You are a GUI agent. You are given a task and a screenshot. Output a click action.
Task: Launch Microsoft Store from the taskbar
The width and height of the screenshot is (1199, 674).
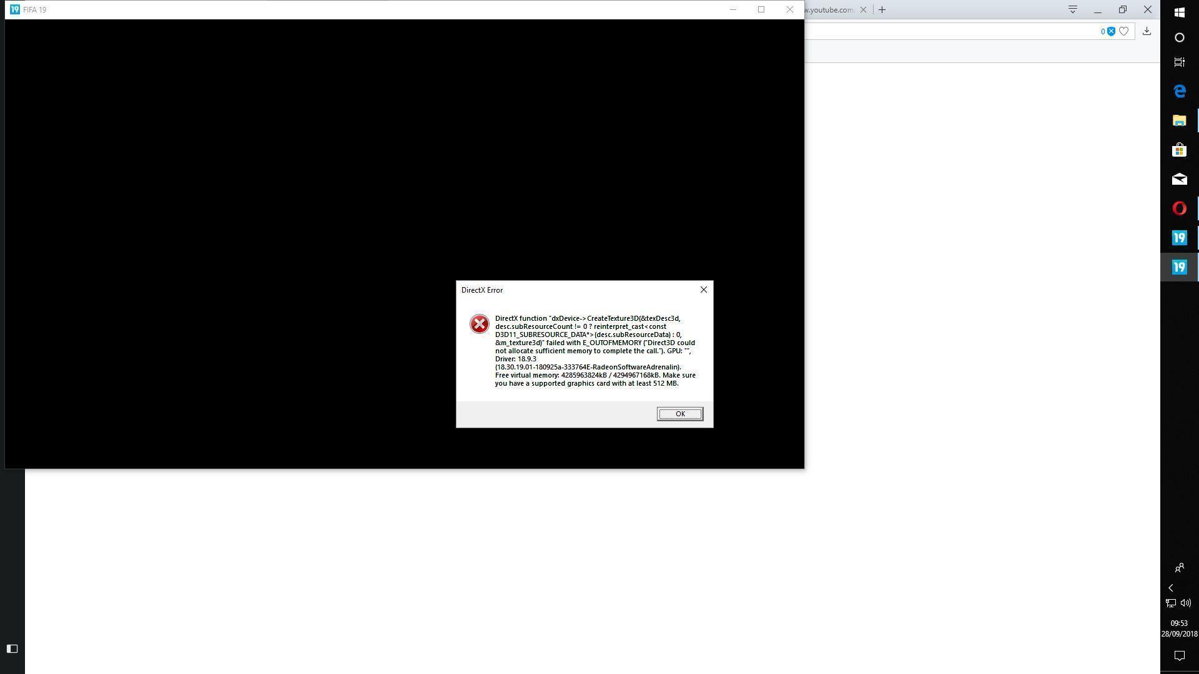pyautogui.click(x=1179, y=150)
